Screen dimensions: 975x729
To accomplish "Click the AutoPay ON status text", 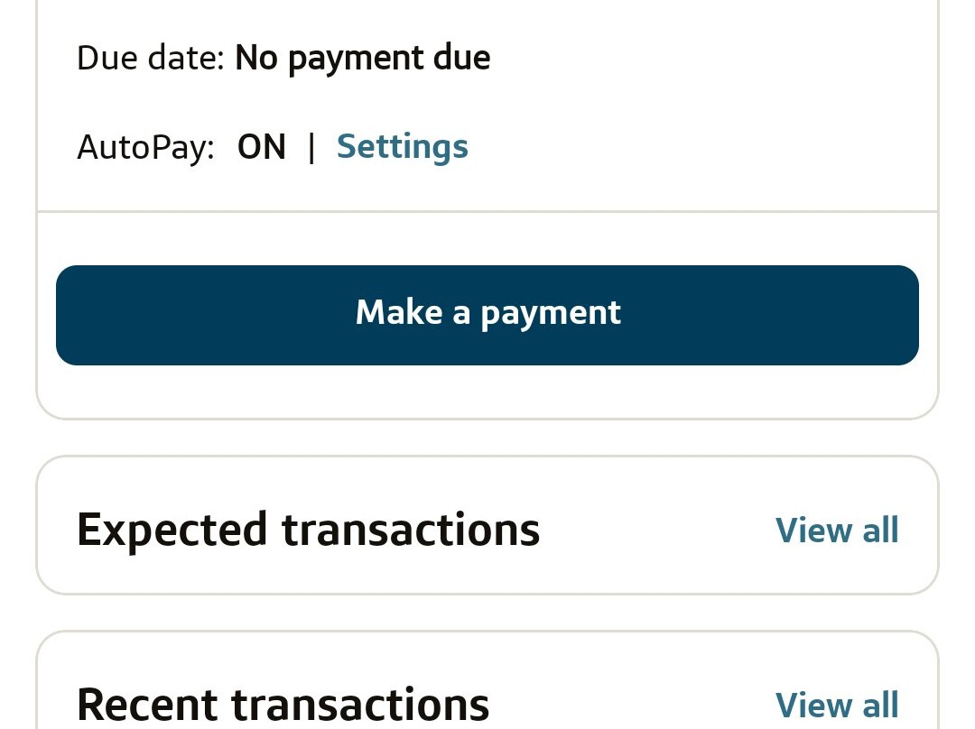I will [x=261, y=146].
